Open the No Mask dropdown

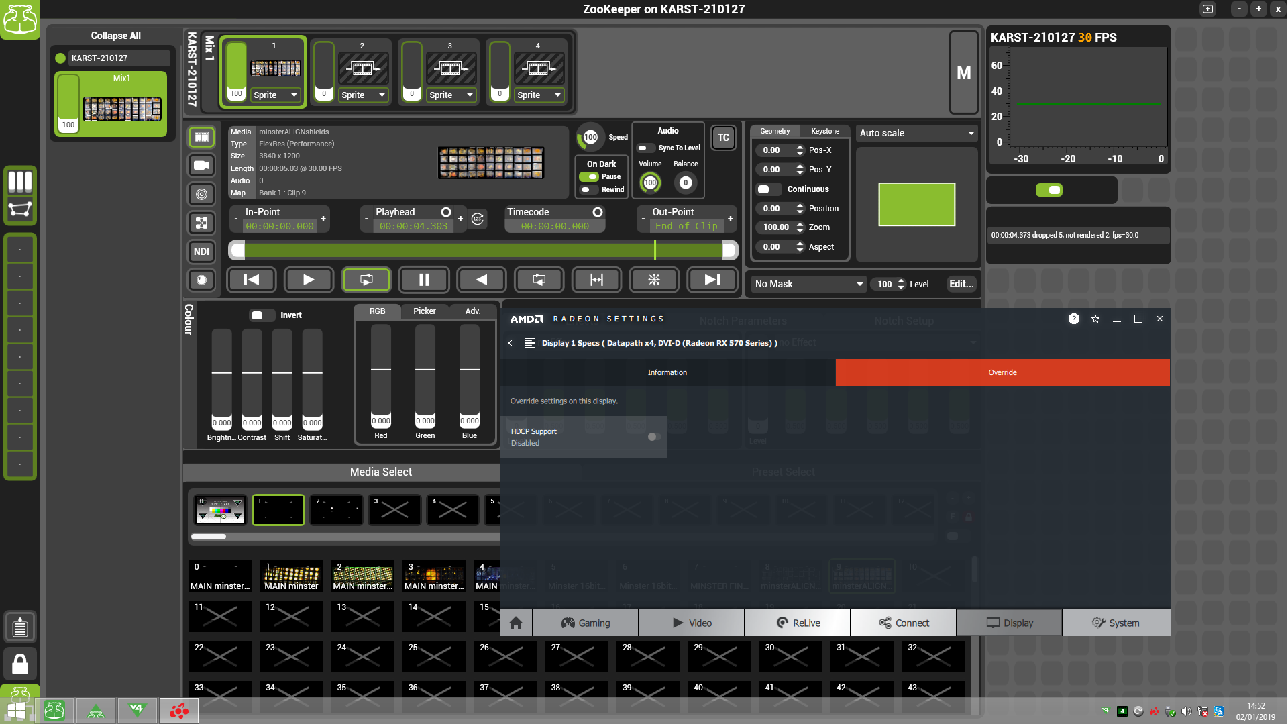(808, 284)
